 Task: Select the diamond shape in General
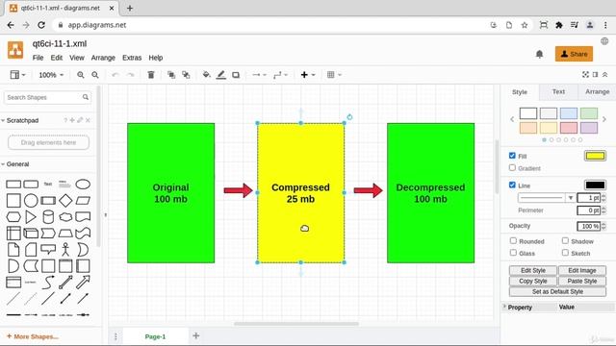coord(65,201)
